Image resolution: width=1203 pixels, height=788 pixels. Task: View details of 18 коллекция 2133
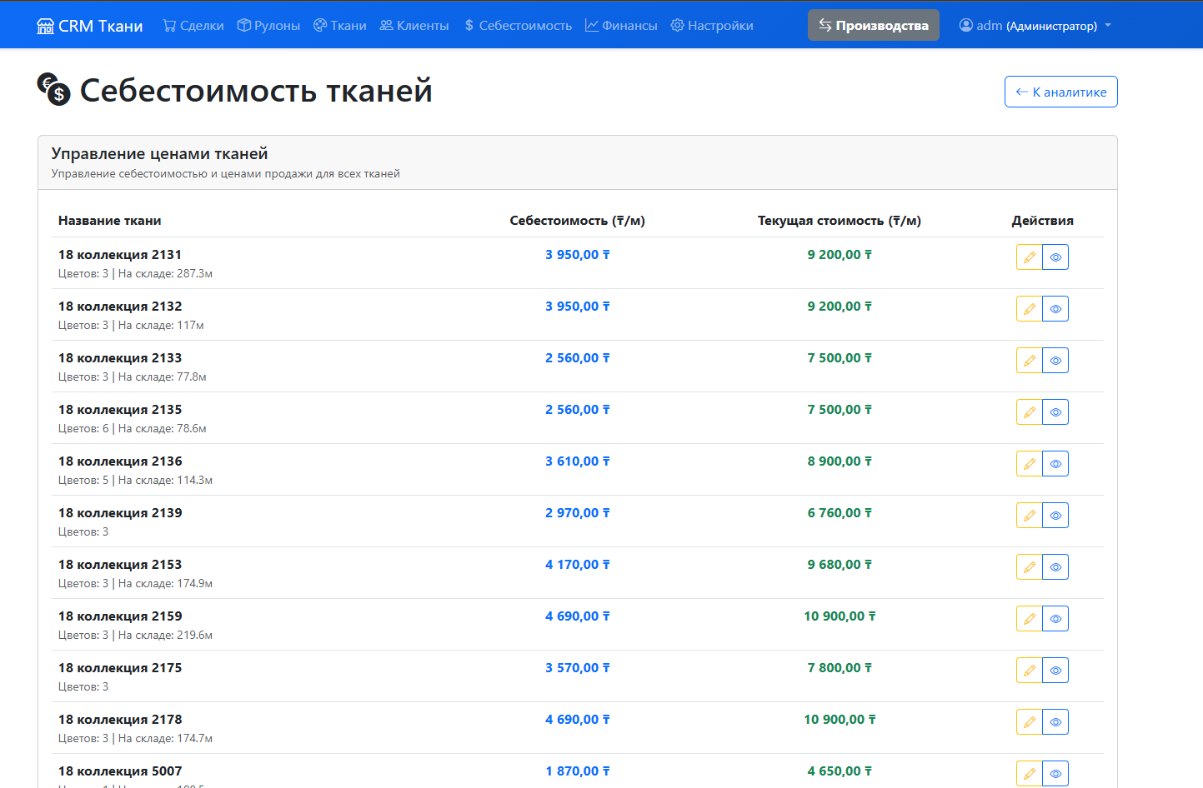tap(1055, 361)
